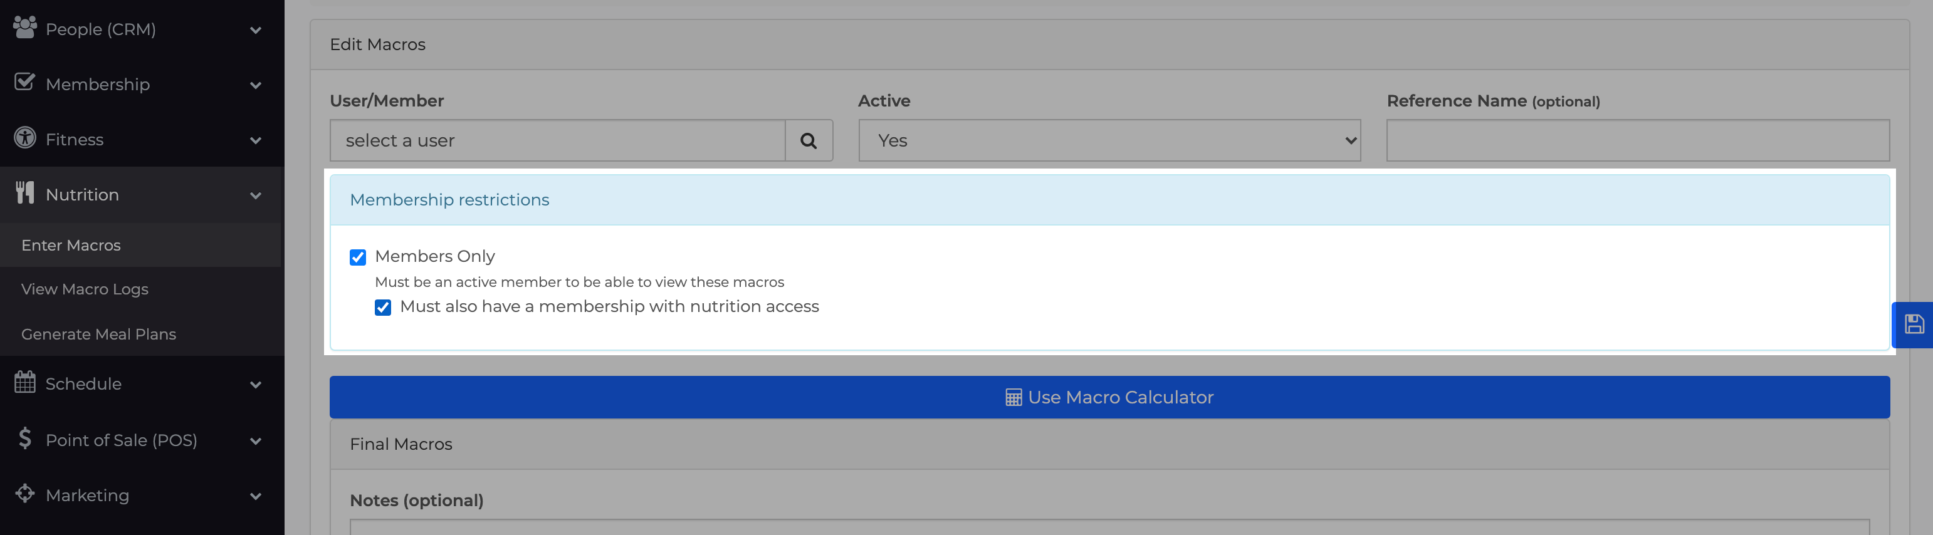Click the Schedule calendar icon
This screenshot has height=535, width=1933.
[25, 382]
